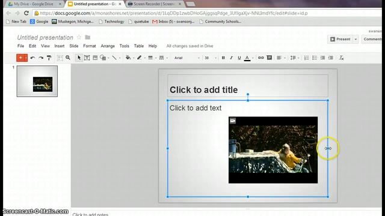
Task: Switch to the Screen Recorder browser tab
Action: [x=155, y=4]
